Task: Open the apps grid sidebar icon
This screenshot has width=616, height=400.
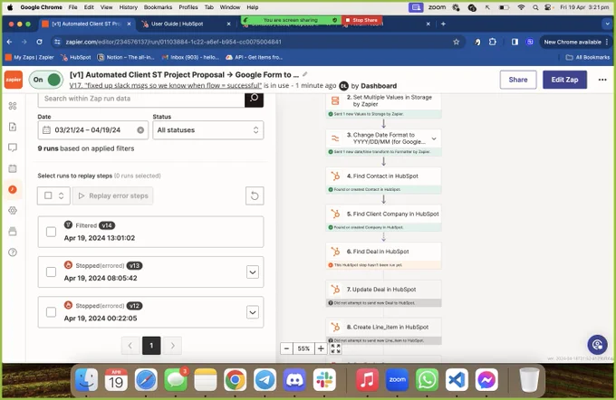Action: coord(13,106)
